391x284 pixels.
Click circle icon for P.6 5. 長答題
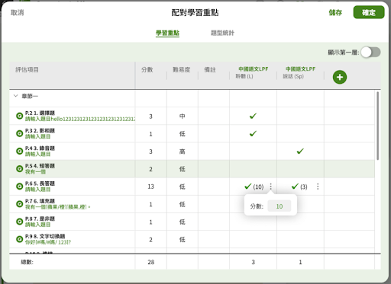20,187
